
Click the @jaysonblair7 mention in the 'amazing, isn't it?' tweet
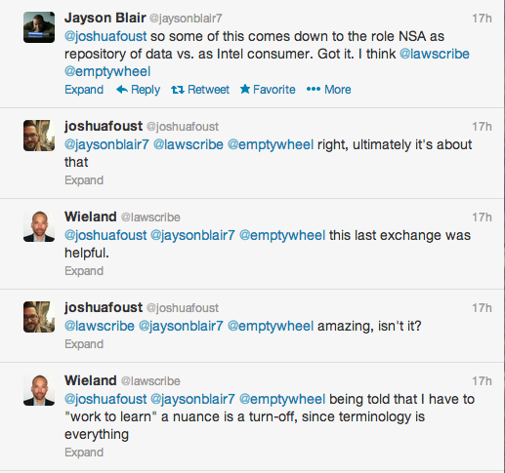coord(181,326)
